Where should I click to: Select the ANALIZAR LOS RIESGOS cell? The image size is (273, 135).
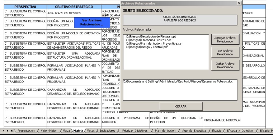click(x=74, y=13)
